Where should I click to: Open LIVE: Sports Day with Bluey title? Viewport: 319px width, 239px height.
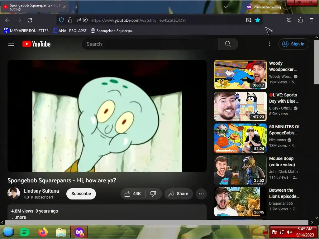(x=284, y=98)
